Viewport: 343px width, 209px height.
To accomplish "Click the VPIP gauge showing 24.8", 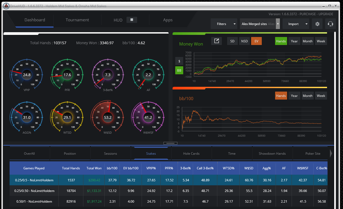I will click(x=27, y=75).
